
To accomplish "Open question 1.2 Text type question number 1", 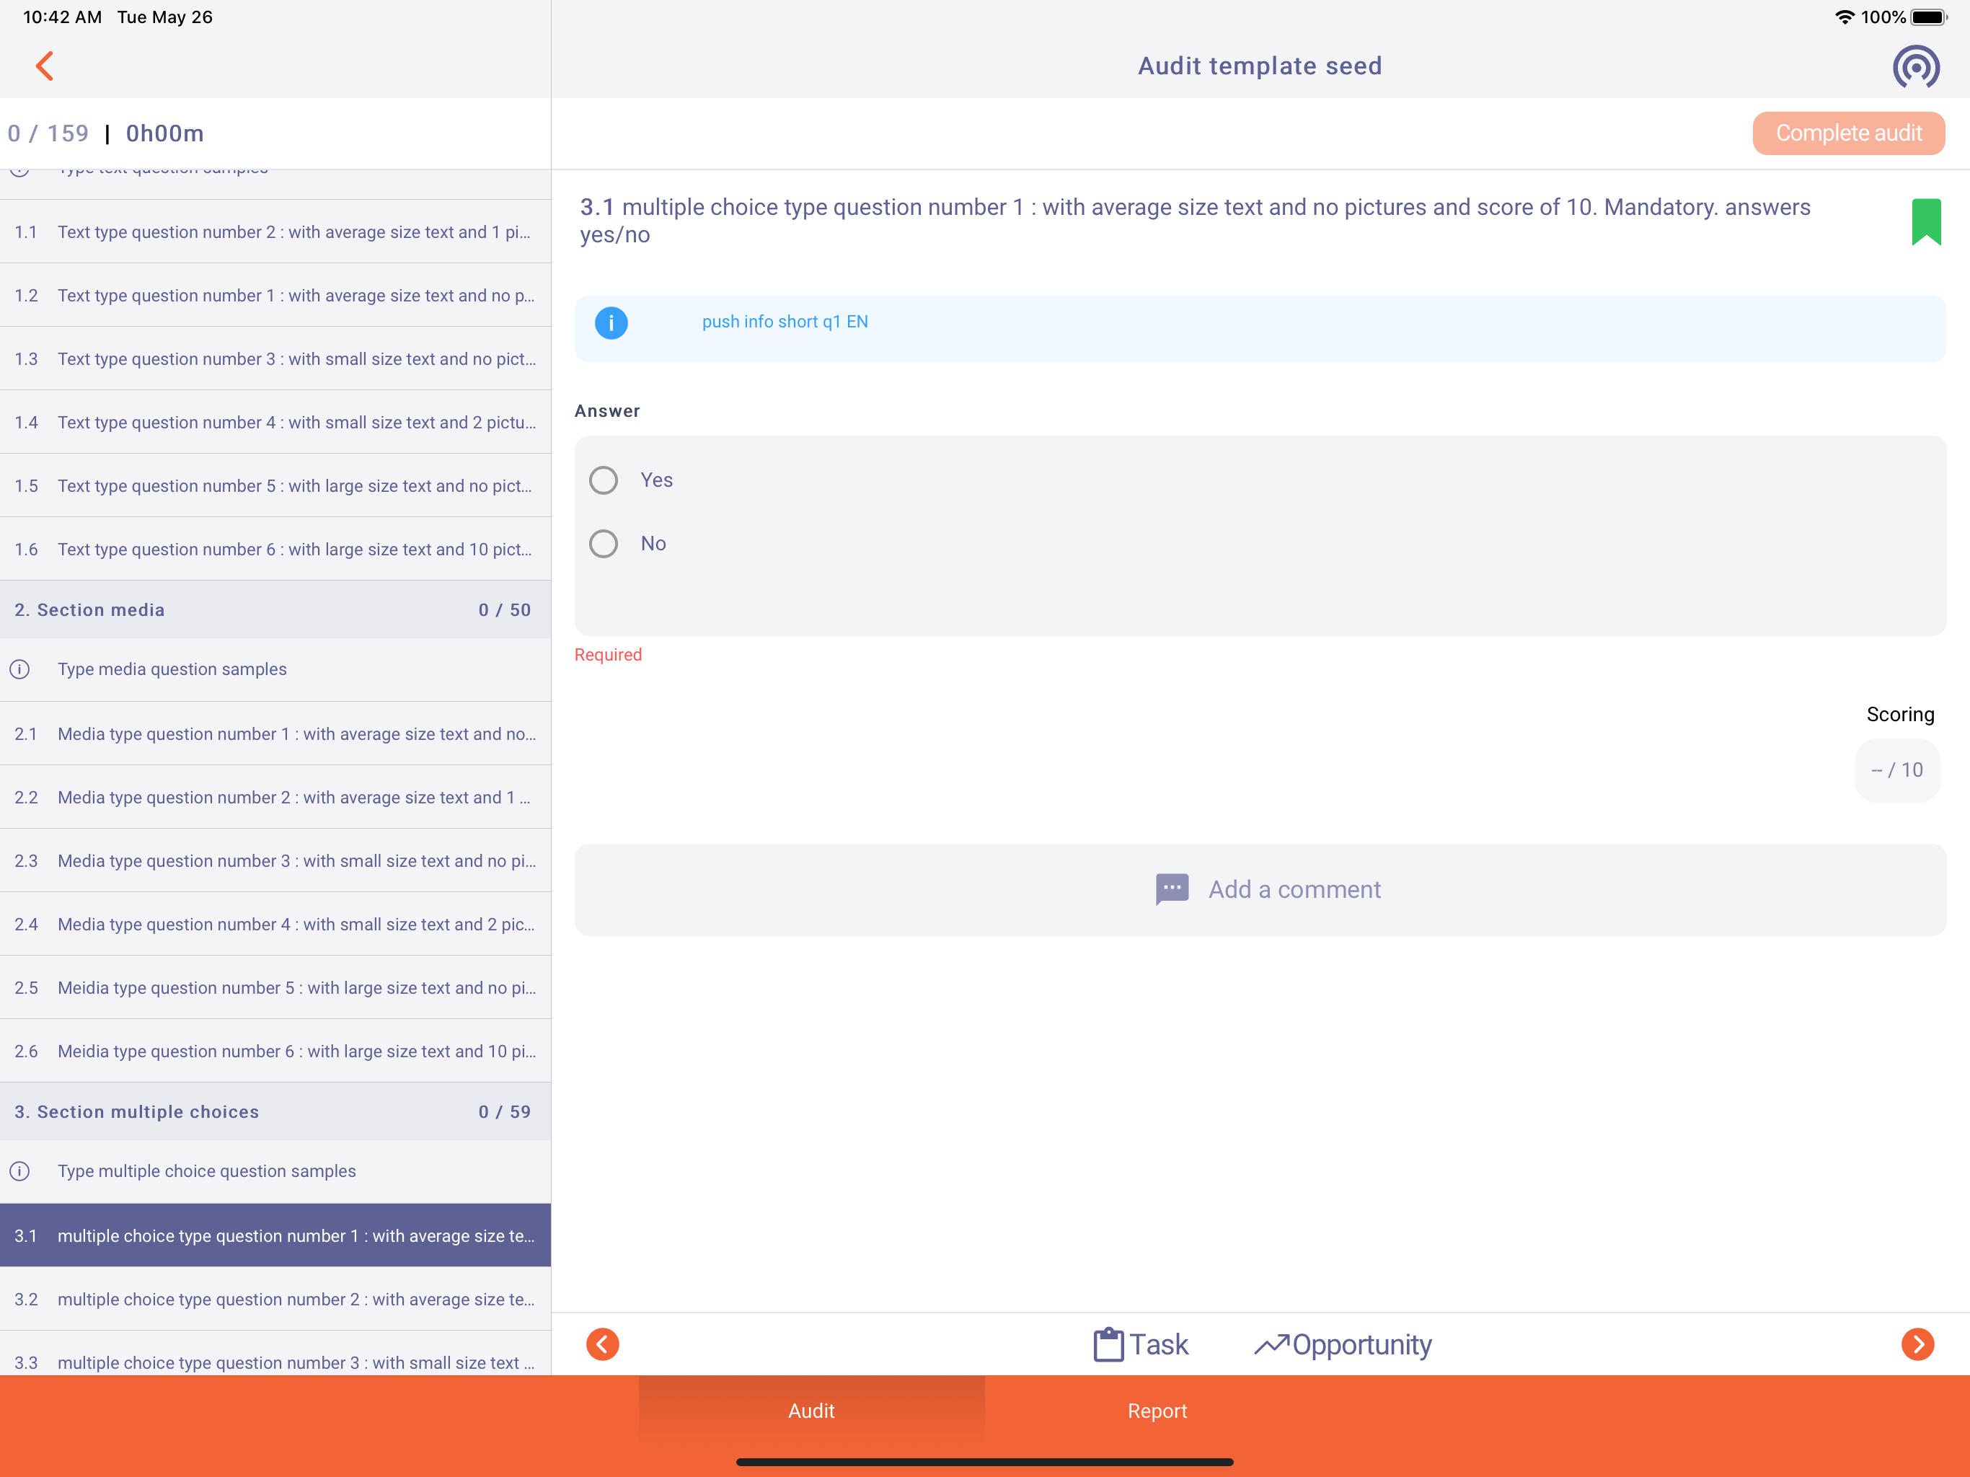I will pos(275,295).
